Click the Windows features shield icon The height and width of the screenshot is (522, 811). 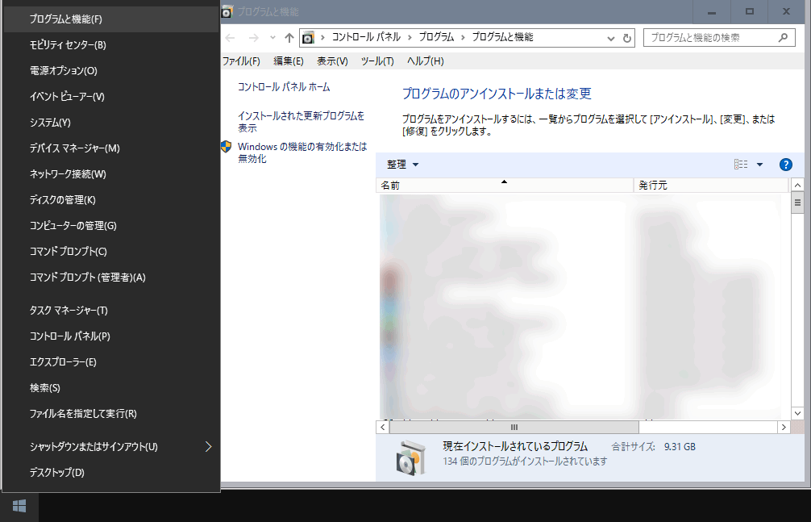point(227,147)
